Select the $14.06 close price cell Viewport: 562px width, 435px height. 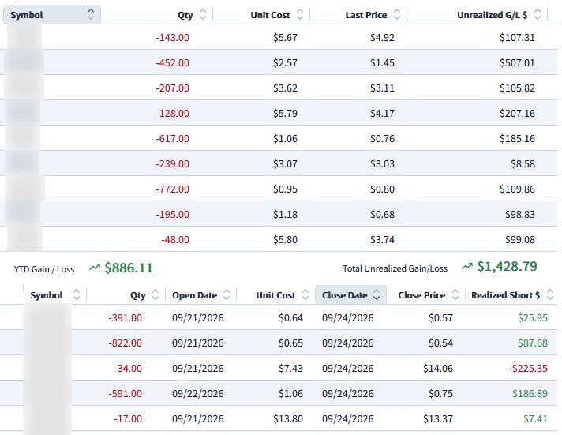point(438,369)
